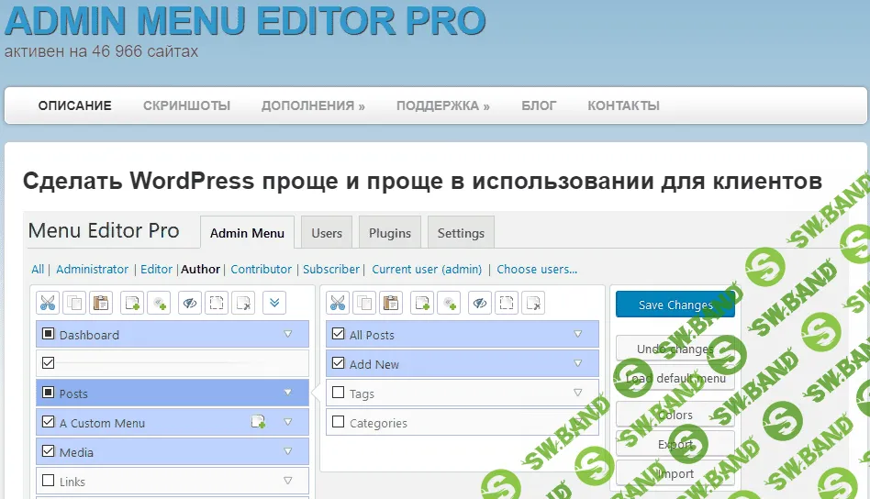Expand the Tags item properties
Screen dimensions: 870x499
pos(577,393)
